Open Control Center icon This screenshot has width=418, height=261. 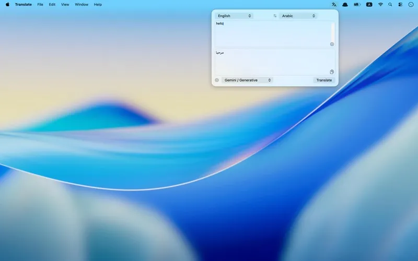[400, 5]
